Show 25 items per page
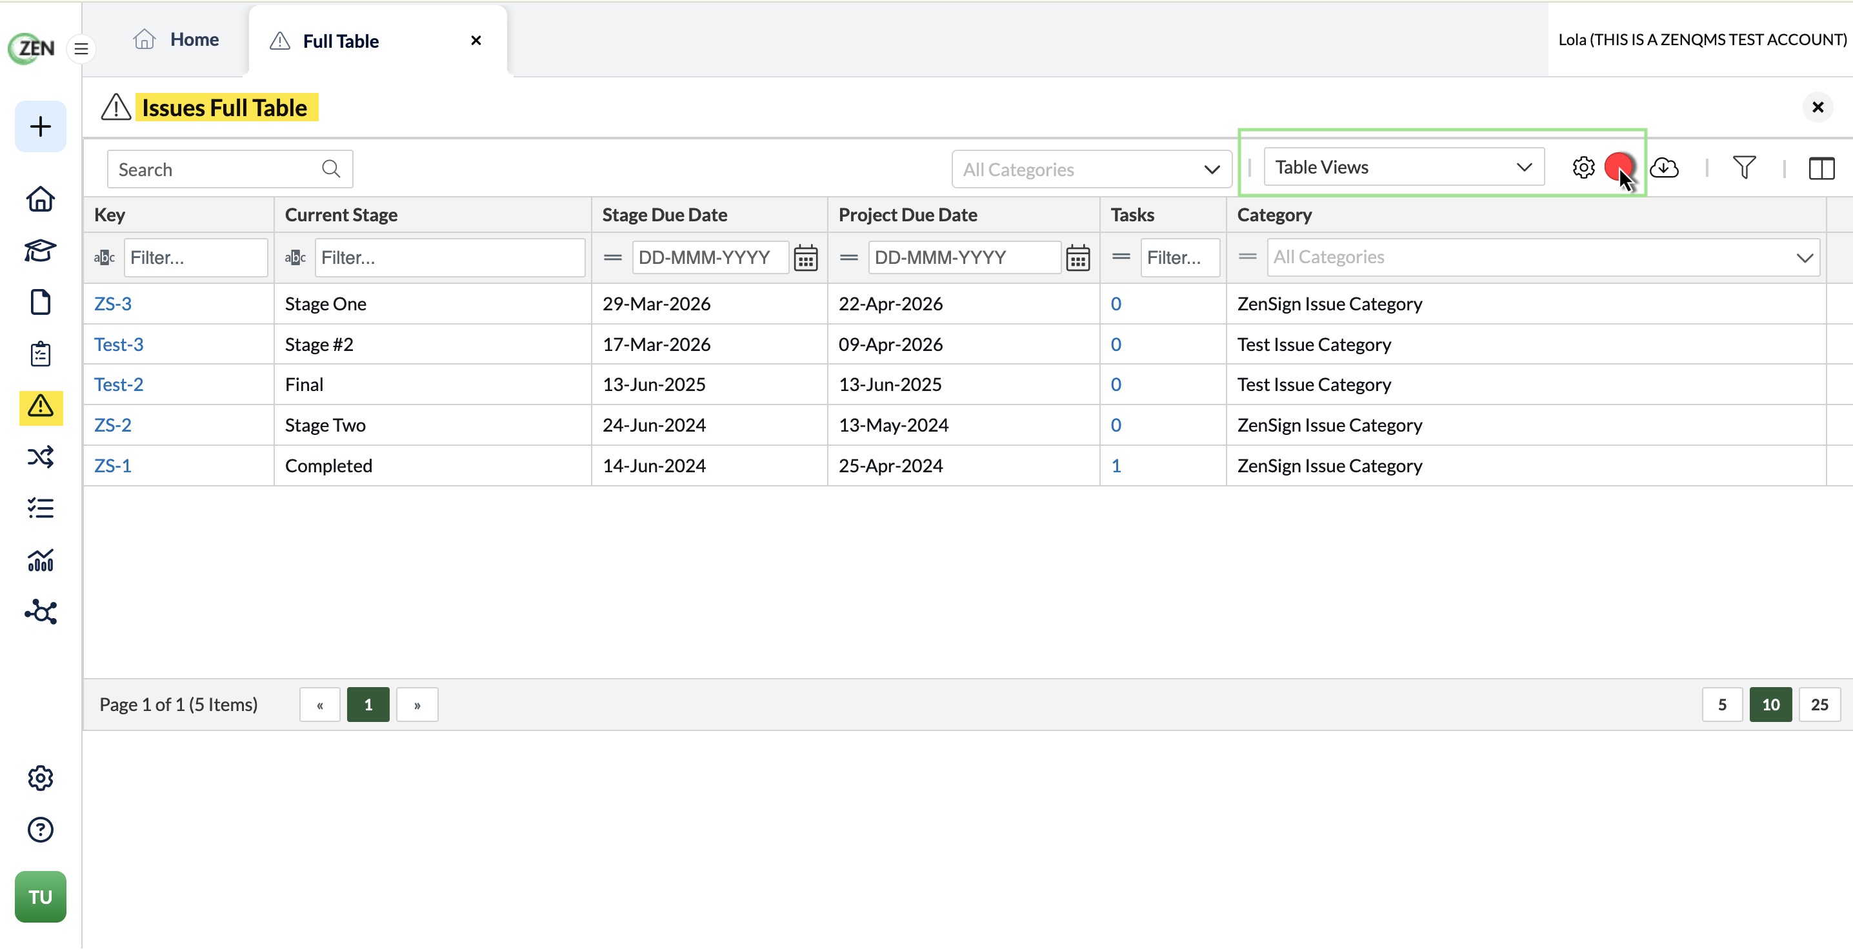1853x951 pixels. (x=1819, y=705)
